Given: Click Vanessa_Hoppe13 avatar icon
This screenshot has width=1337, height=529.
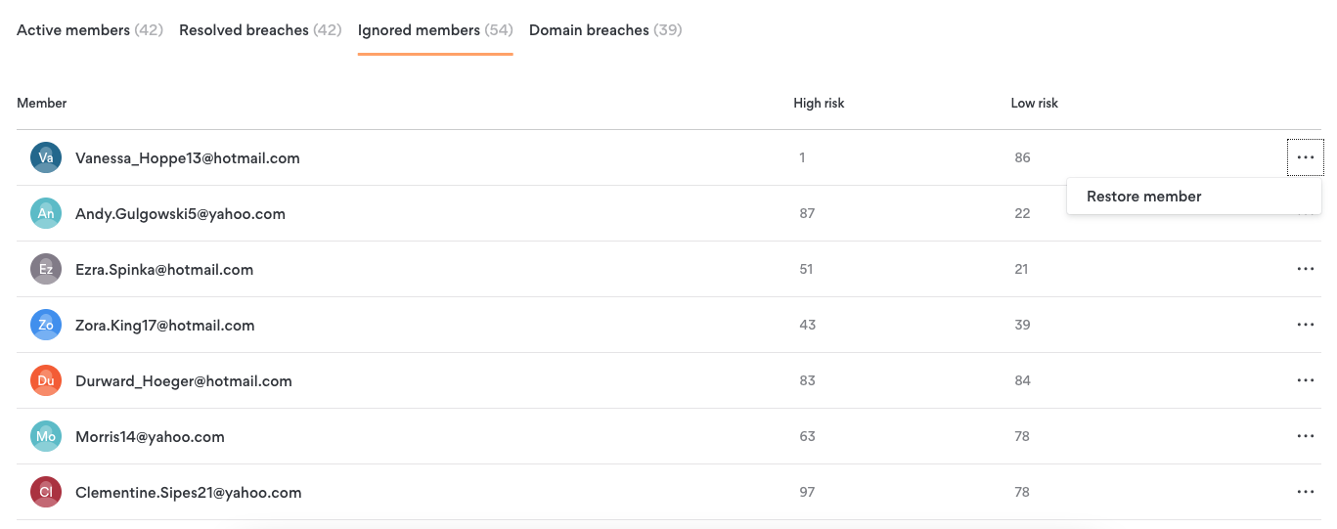Looking at the screenshot, I should point(46,157).
